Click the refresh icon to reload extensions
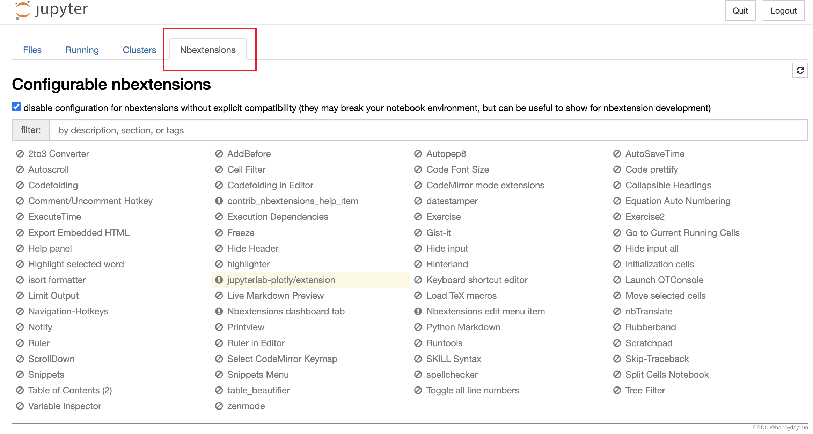The height and width of the screenshot is (434, 813). [x=800, y=70]
